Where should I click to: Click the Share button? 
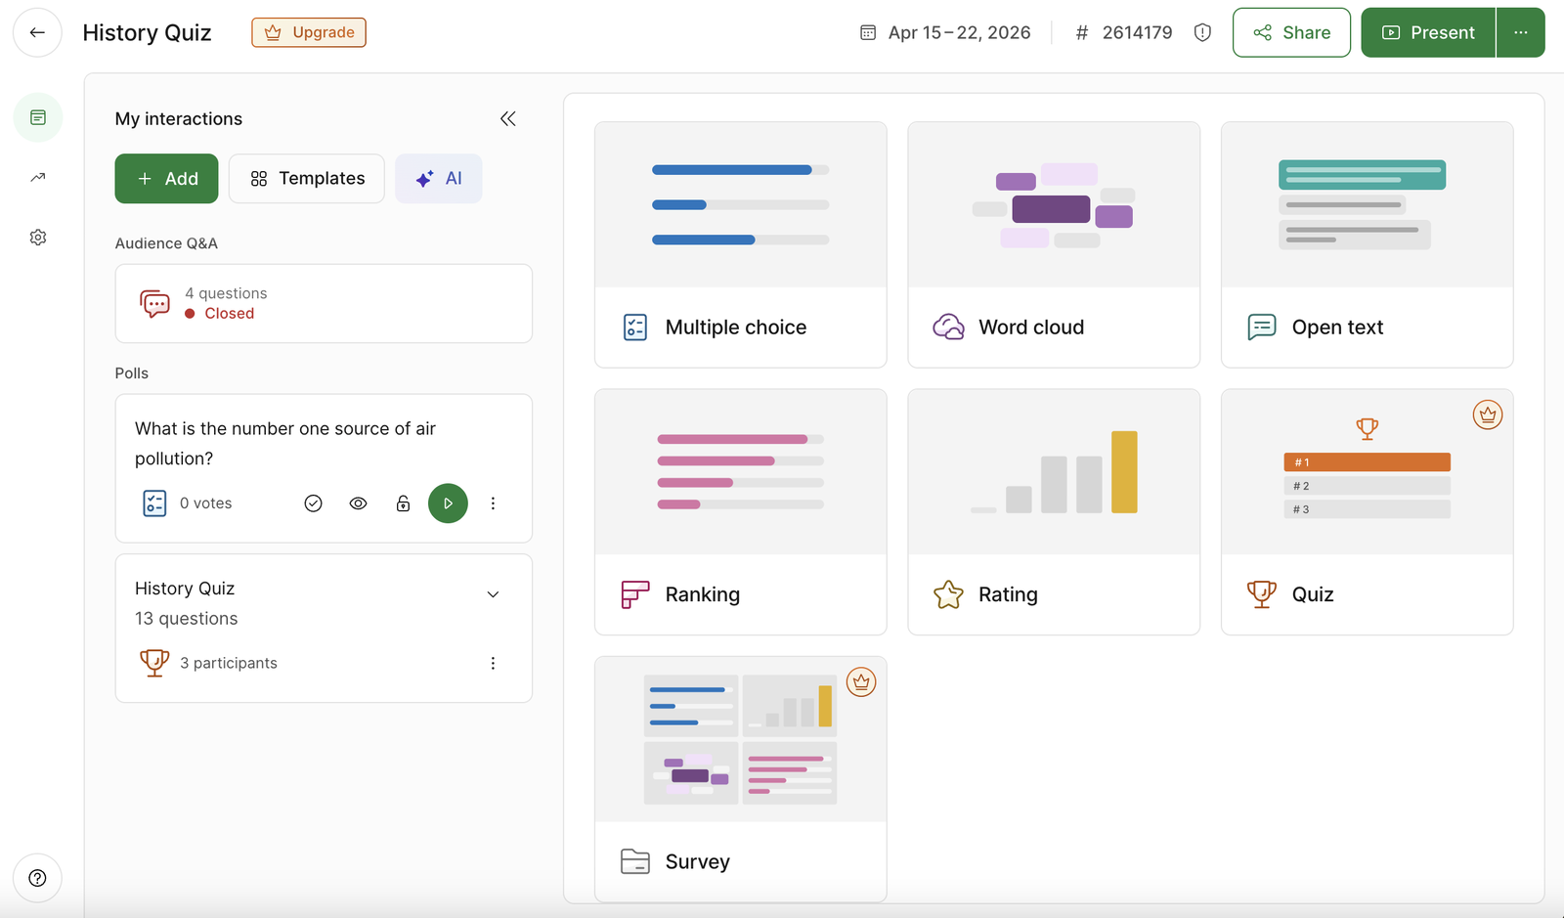(1291, 32)
